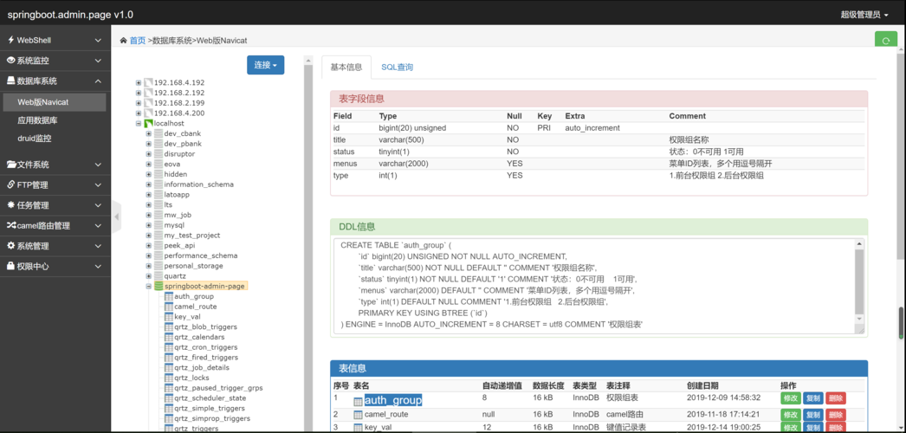906x433 pixels.
Task: Select qrtz_scheduler_state table in tree
Action: click(210, 397)
